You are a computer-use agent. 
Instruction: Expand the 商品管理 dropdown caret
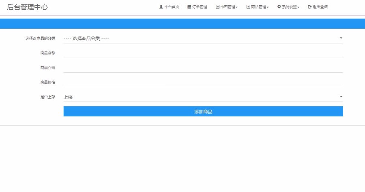point(268,7)
